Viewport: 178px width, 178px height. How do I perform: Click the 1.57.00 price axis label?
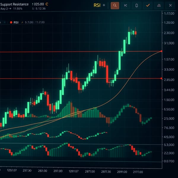click(169, 59)
